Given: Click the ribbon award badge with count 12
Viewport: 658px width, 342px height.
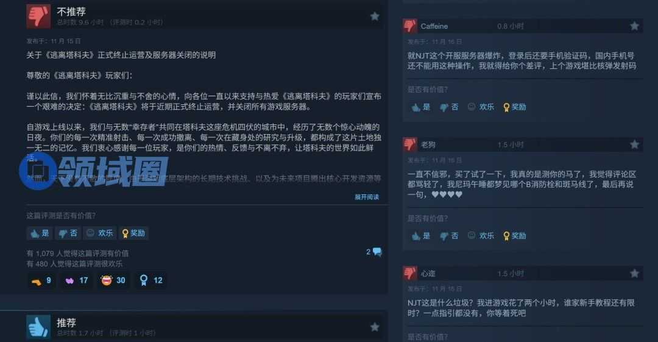Looking at the screenshot, I should [x=150, y=280].
